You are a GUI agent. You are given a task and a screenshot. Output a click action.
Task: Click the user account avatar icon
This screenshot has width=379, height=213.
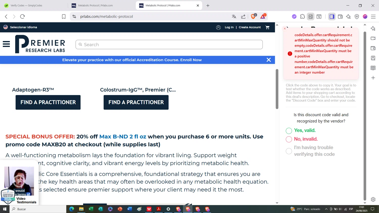pos(218,27)
